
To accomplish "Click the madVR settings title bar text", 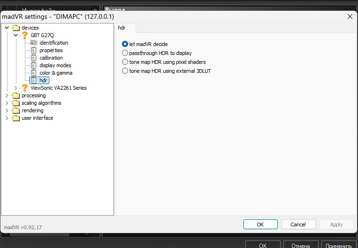I will [x=58, y=17].
